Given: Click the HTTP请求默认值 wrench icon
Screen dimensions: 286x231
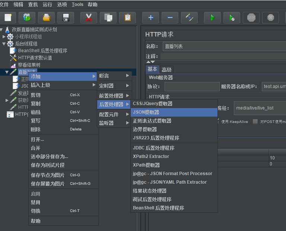Looking at the screenshot, I should pyautogui.click(x=13, y=58).
